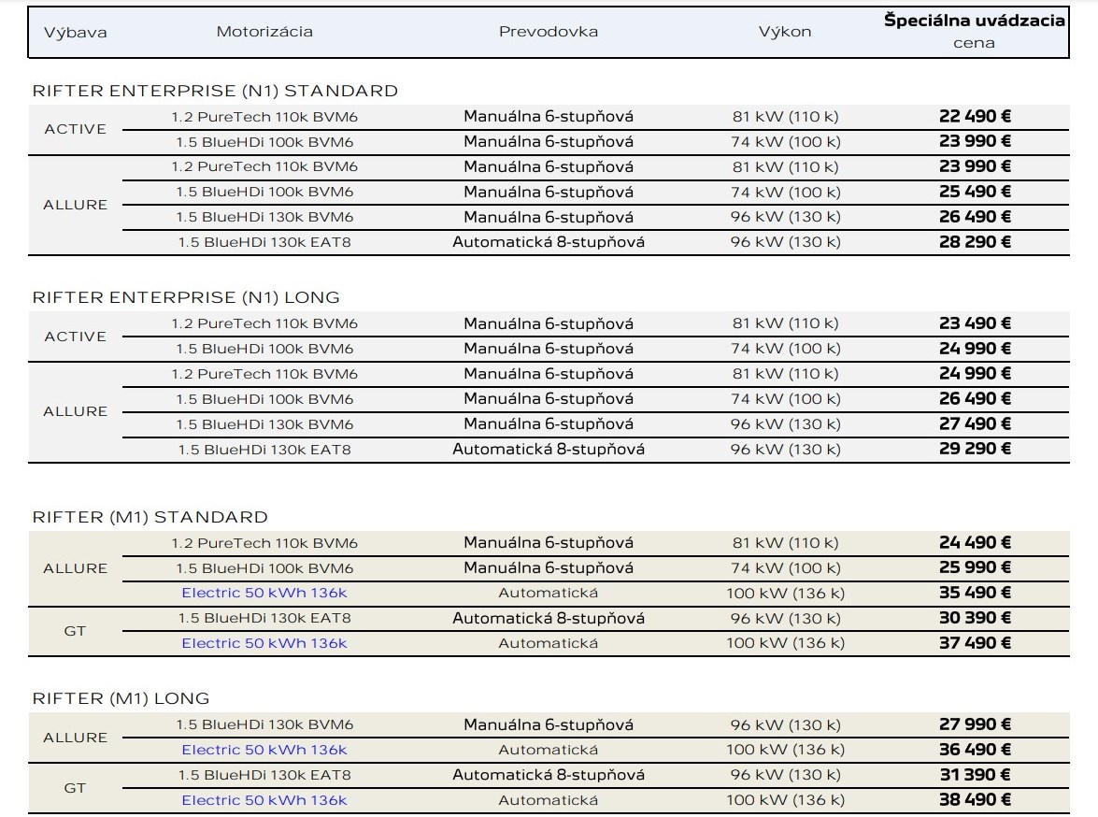The height and width of the screenshot is (817, 1098).
Task: Click the Výbava column header
Action: click(75, 32)
